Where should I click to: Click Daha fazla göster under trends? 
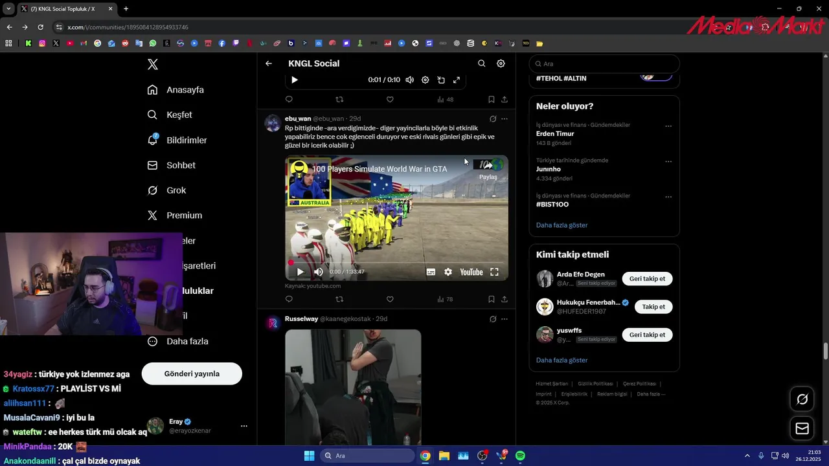(x=562, y=225)
